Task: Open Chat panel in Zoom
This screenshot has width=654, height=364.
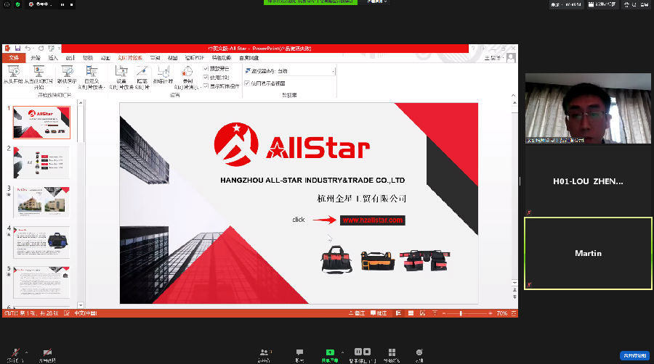Action: tap(299, 355)
